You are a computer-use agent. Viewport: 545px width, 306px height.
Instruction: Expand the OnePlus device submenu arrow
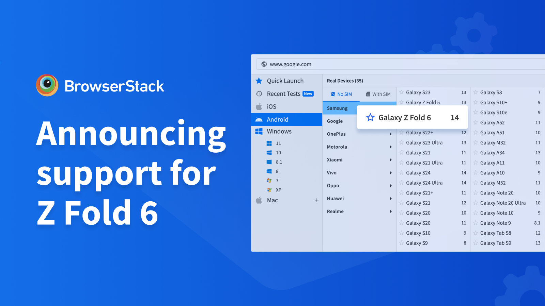pos(391,134)
